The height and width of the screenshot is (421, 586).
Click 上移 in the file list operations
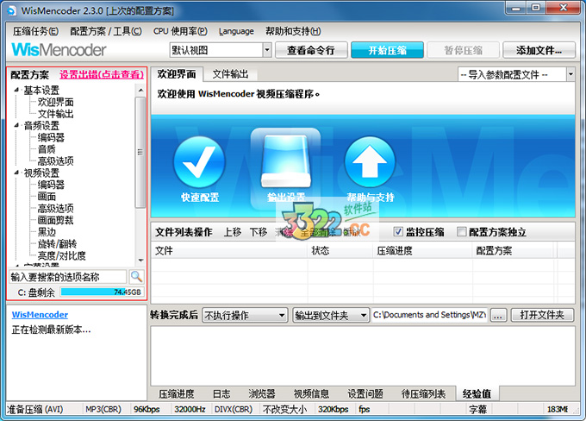click(233, 232)
